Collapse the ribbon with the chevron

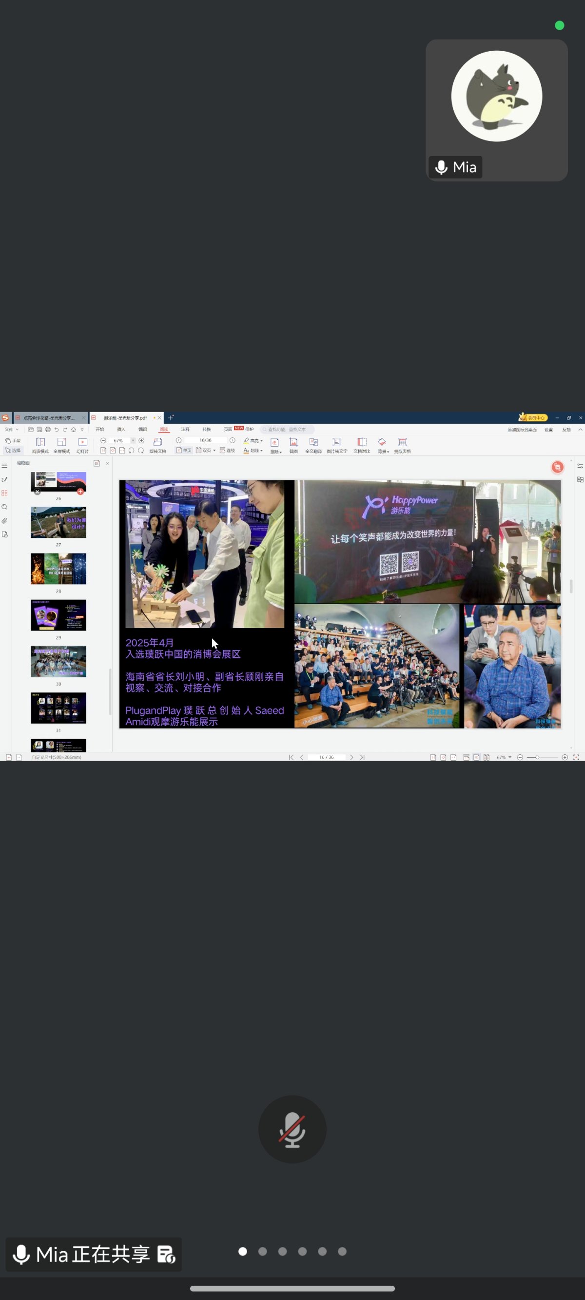point(581,430)
